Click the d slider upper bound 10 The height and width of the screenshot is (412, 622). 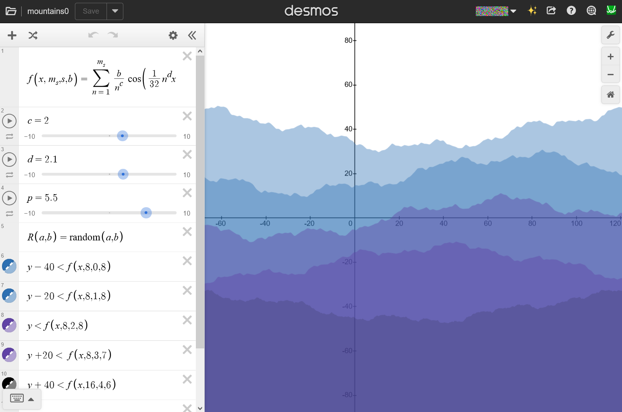pos(187,175)
